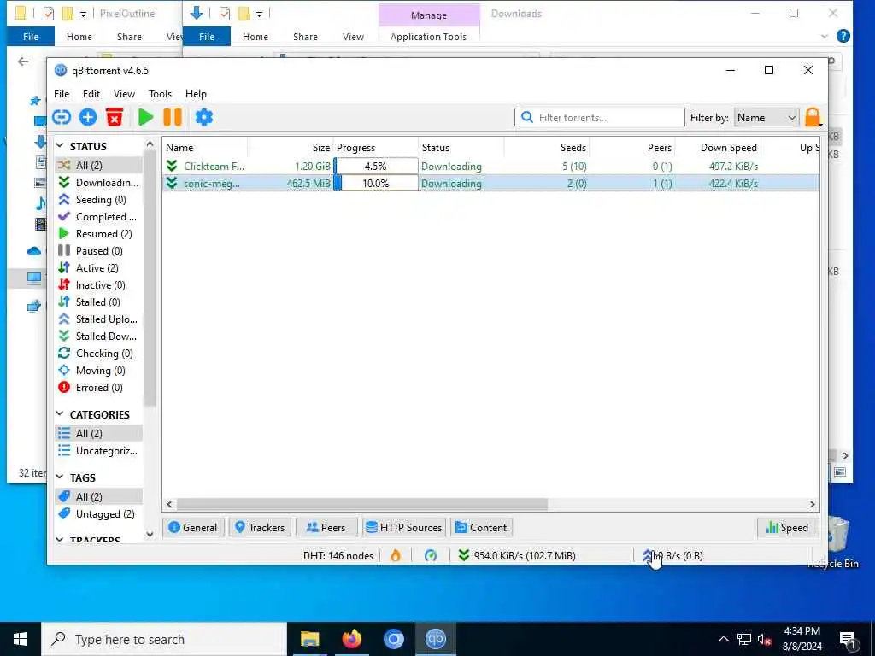Image resolution: width=875 pixels, height=656 pixels.
Task: Click the orange Pause toolbar icon
Action: pos(173,118)
